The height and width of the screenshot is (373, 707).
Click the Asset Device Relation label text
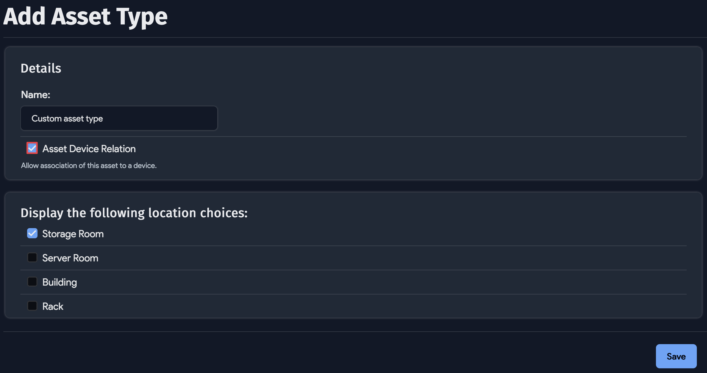pyautogui.click(x=89, y=149)
